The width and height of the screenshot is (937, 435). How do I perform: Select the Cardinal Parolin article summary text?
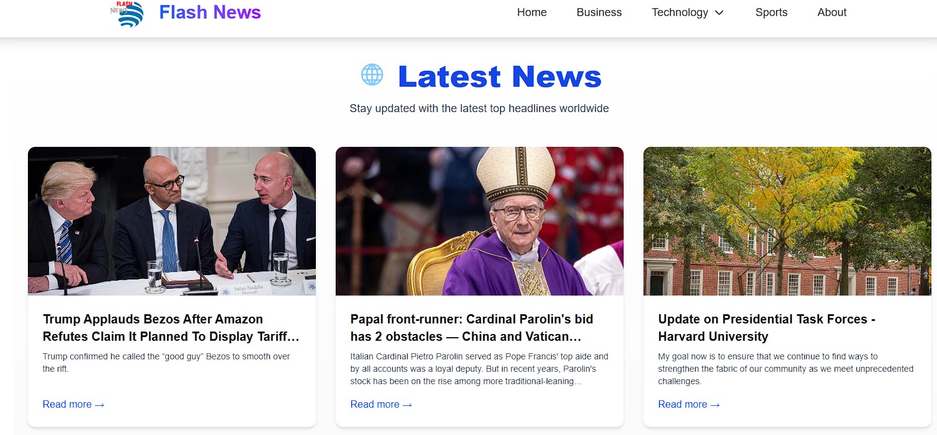tap(479, 369)
